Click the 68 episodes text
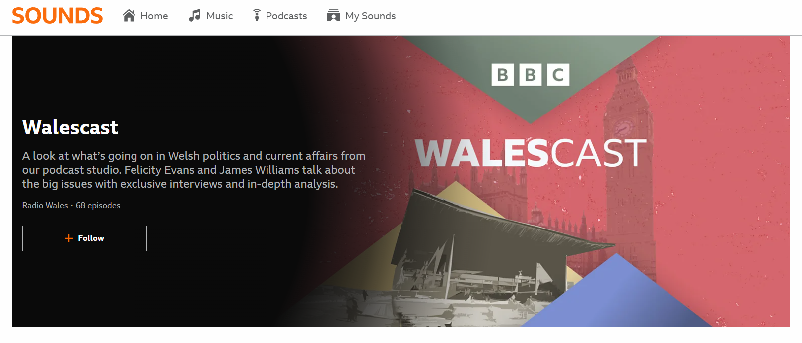This screenshot has height=343, width=802. (x=98, y=205)
